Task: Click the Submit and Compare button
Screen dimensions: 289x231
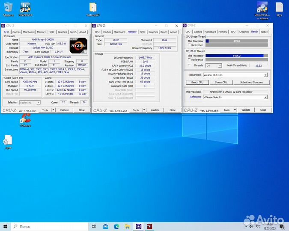Action: (x=251, y=82)
